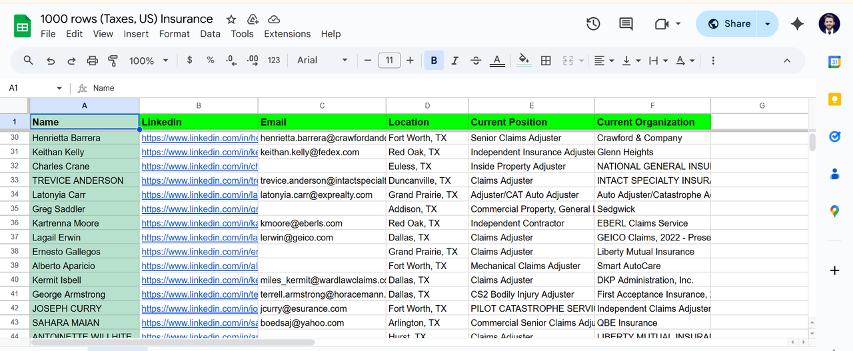Format selection as currency

coord(190,61)
